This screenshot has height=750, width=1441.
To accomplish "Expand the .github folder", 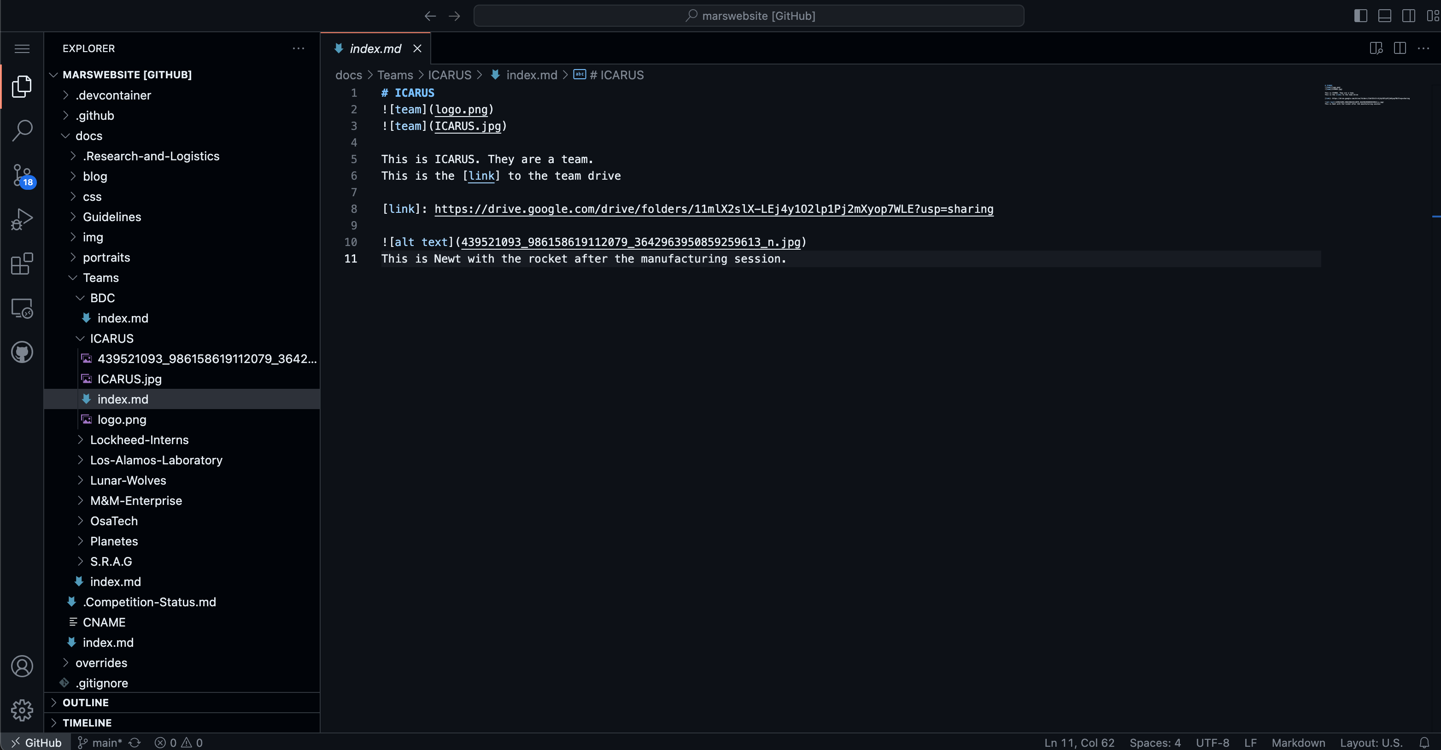I will tap(182, 115).
